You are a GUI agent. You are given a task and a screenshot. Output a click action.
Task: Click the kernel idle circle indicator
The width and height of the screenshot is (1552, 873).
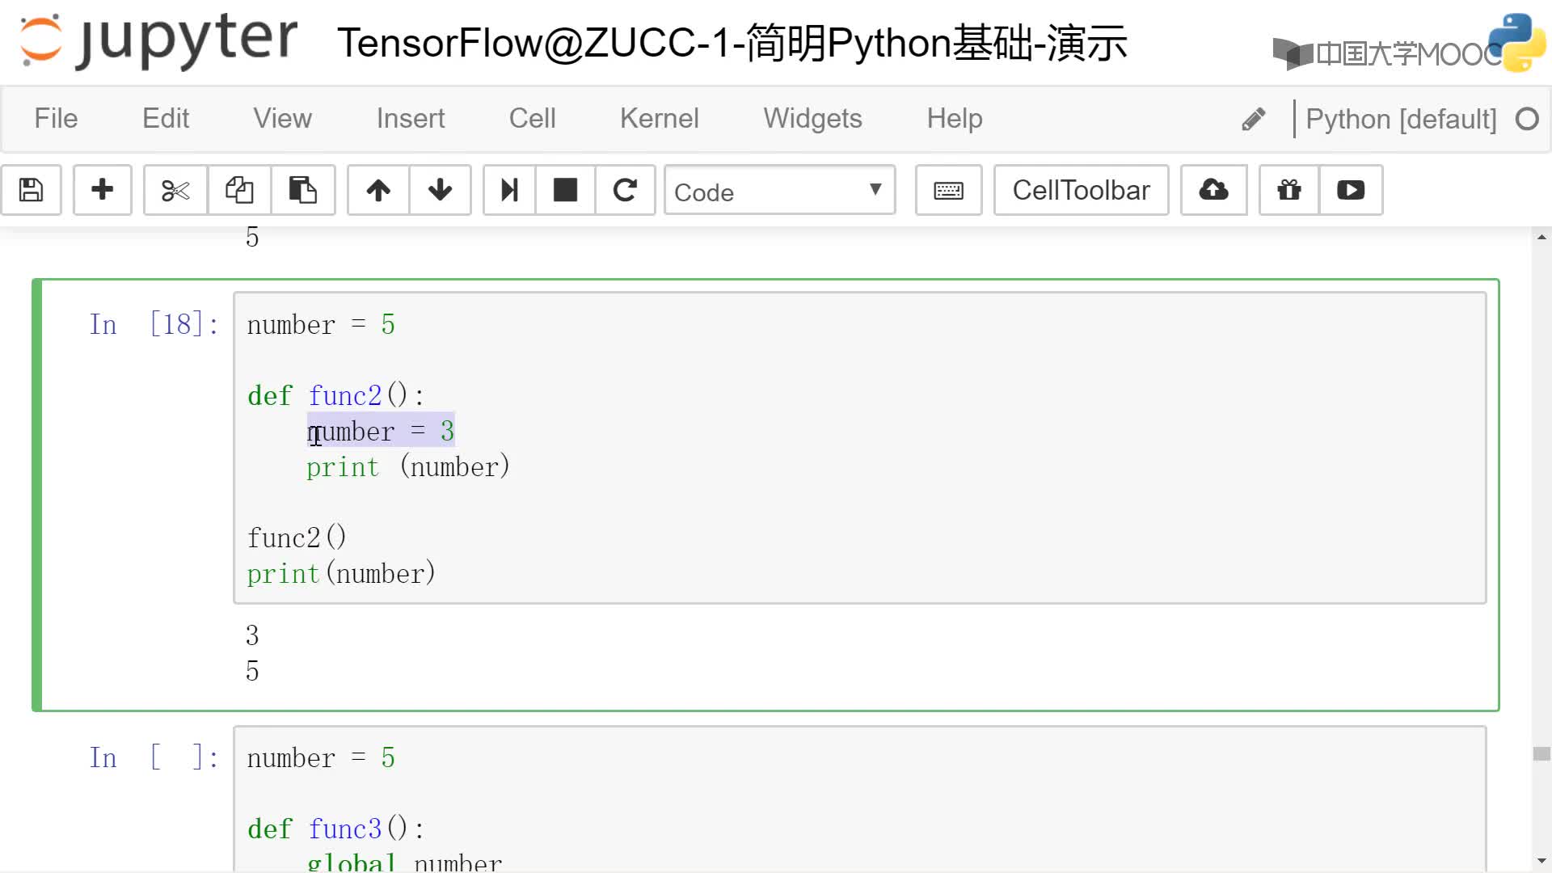(1527, 120)
